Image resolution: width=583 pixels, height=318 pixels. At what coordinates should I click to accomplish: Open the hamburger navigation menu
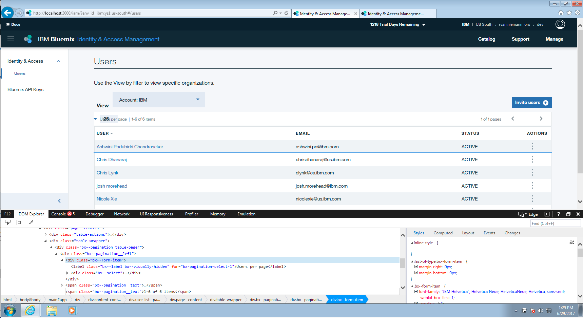point(11,39)
